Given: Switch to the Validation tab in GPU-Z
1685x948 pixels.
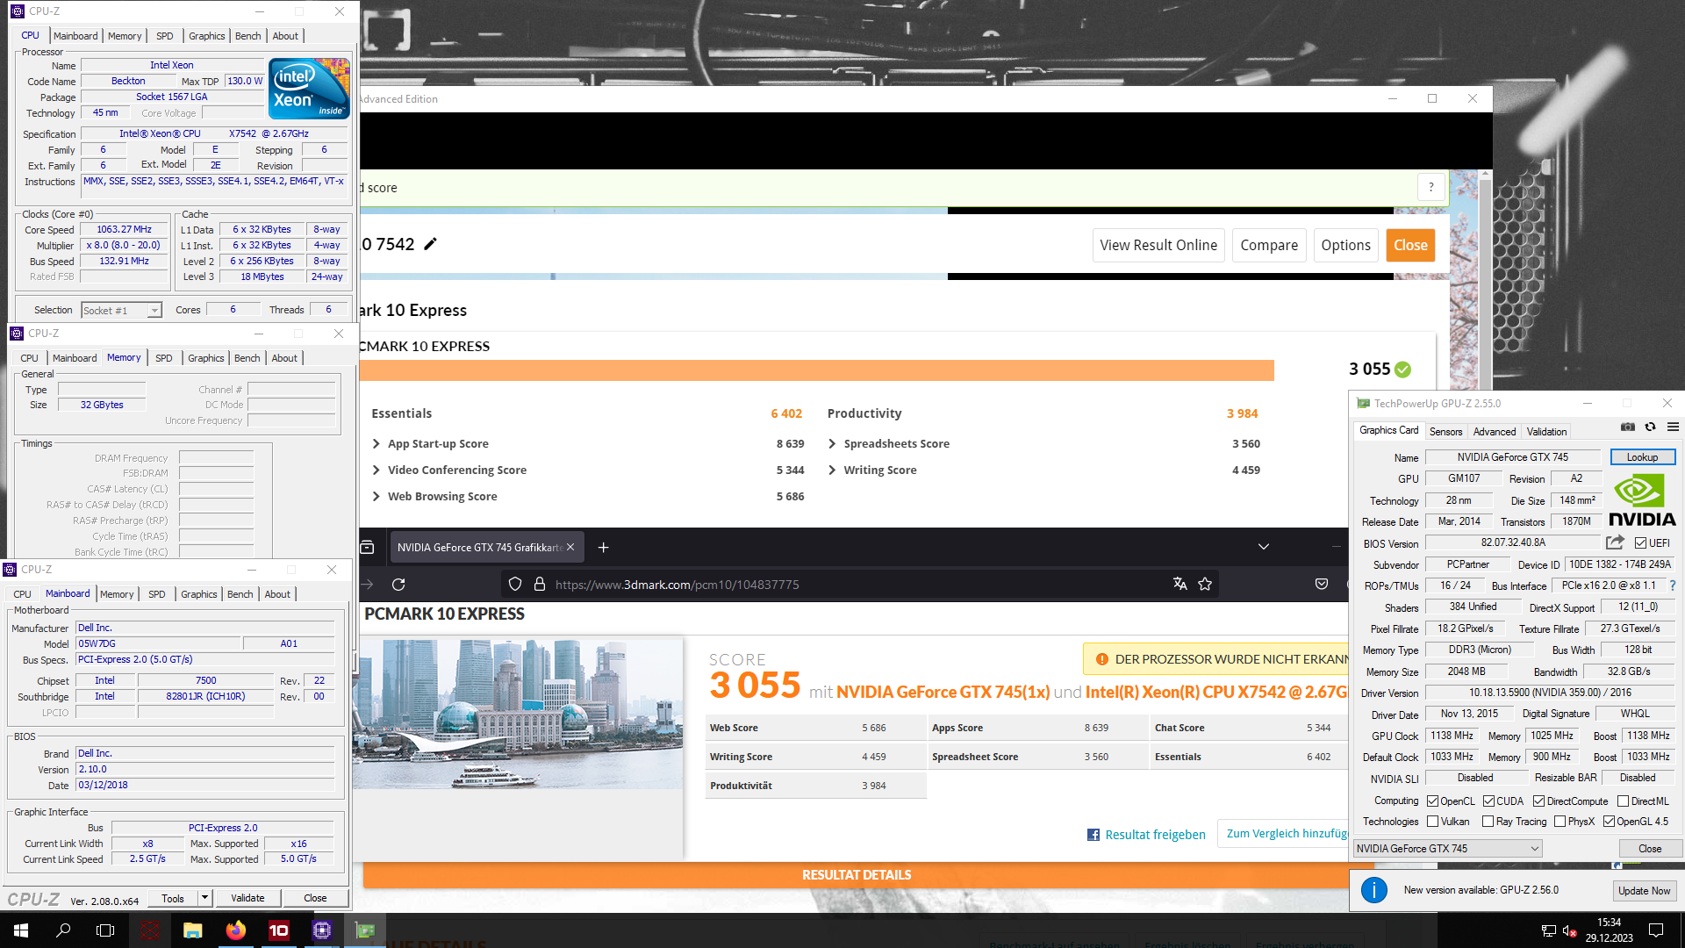Looking at the screenshot, I should click(1546, 432).
